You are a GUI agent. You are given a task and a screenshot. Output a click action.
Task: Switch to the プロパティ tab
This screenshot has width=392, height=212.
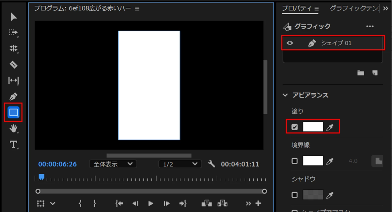click(x=297, y=8)
